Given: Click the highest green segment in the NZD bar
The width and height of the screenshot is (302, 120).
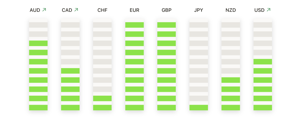Looking at the screenshot, I should (x=231, y=80).
